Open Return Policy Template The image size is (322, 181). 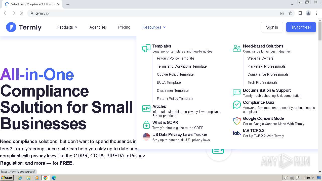tap(175, 99)
